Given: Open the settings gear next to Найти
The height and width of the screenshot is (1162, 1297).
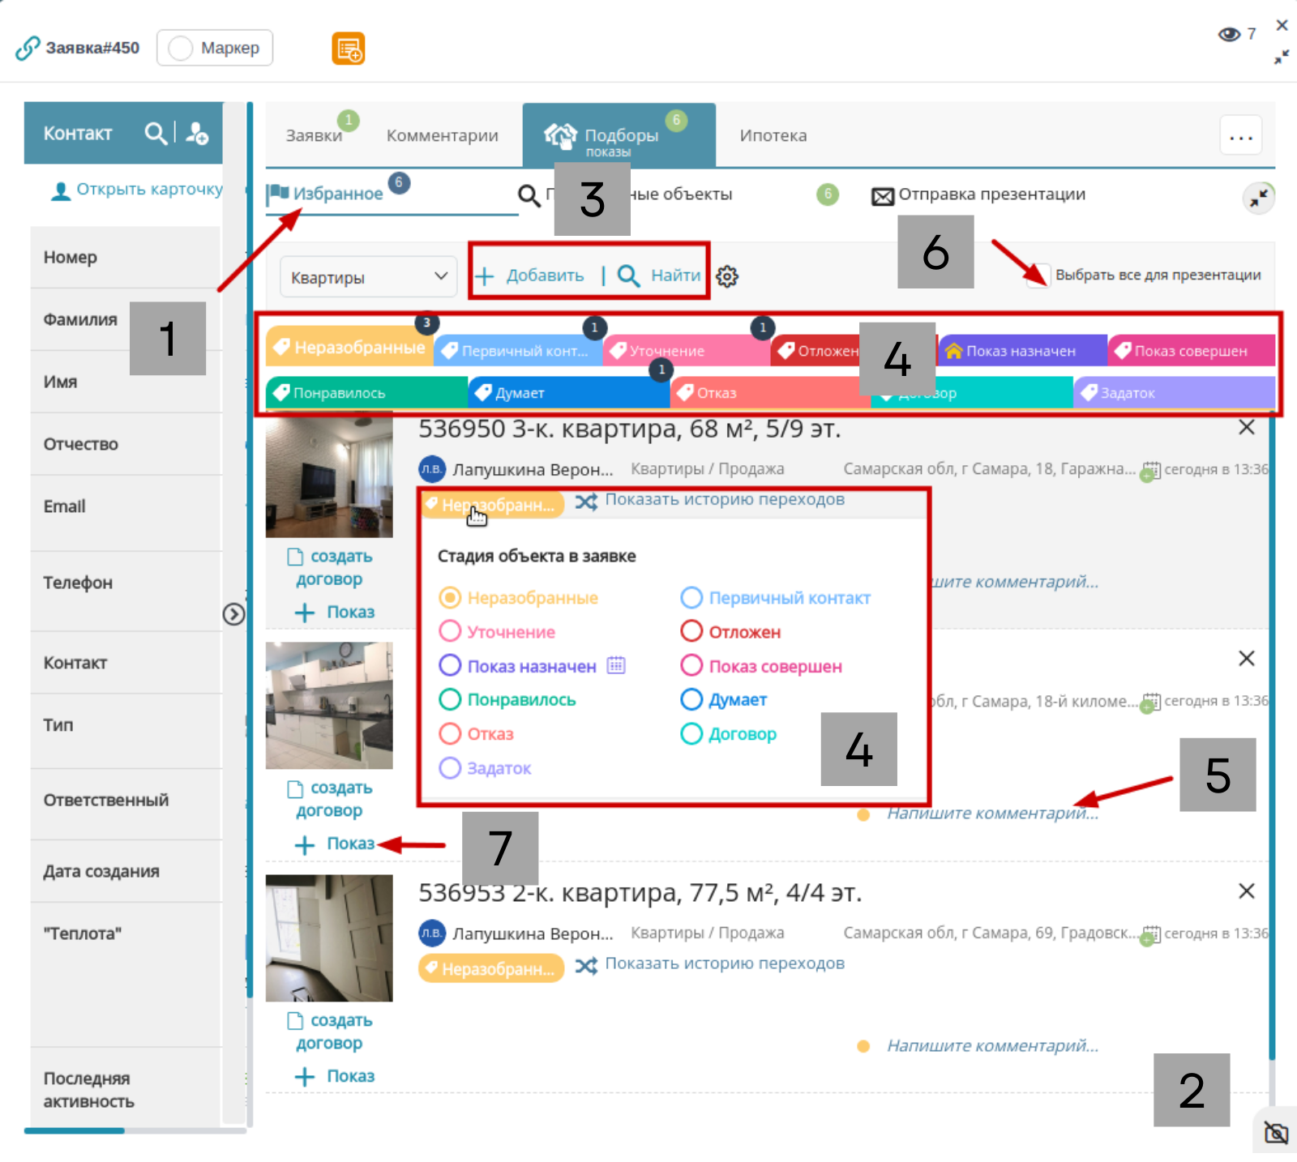Looking at the screenshot, I should point(727,276).
